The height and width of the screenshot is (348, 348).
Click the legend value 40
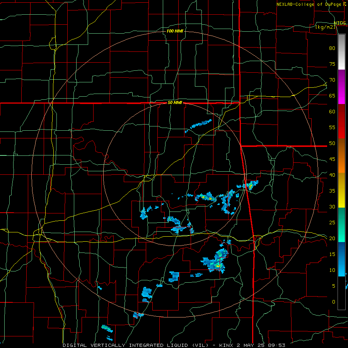332,175
